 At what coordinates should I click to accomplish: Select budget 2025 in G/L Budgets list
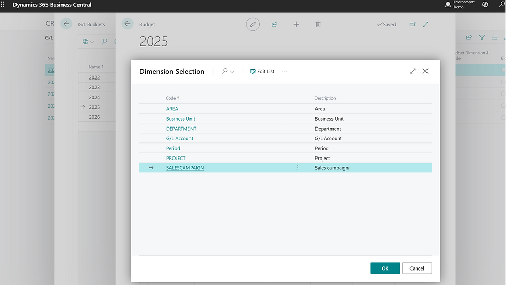click(94, 107)
